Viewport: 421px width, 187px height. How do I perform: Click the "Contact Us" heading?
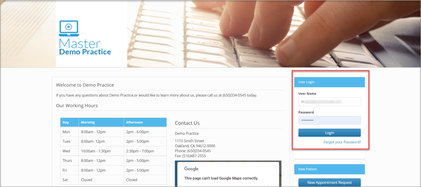pos(187,123)
